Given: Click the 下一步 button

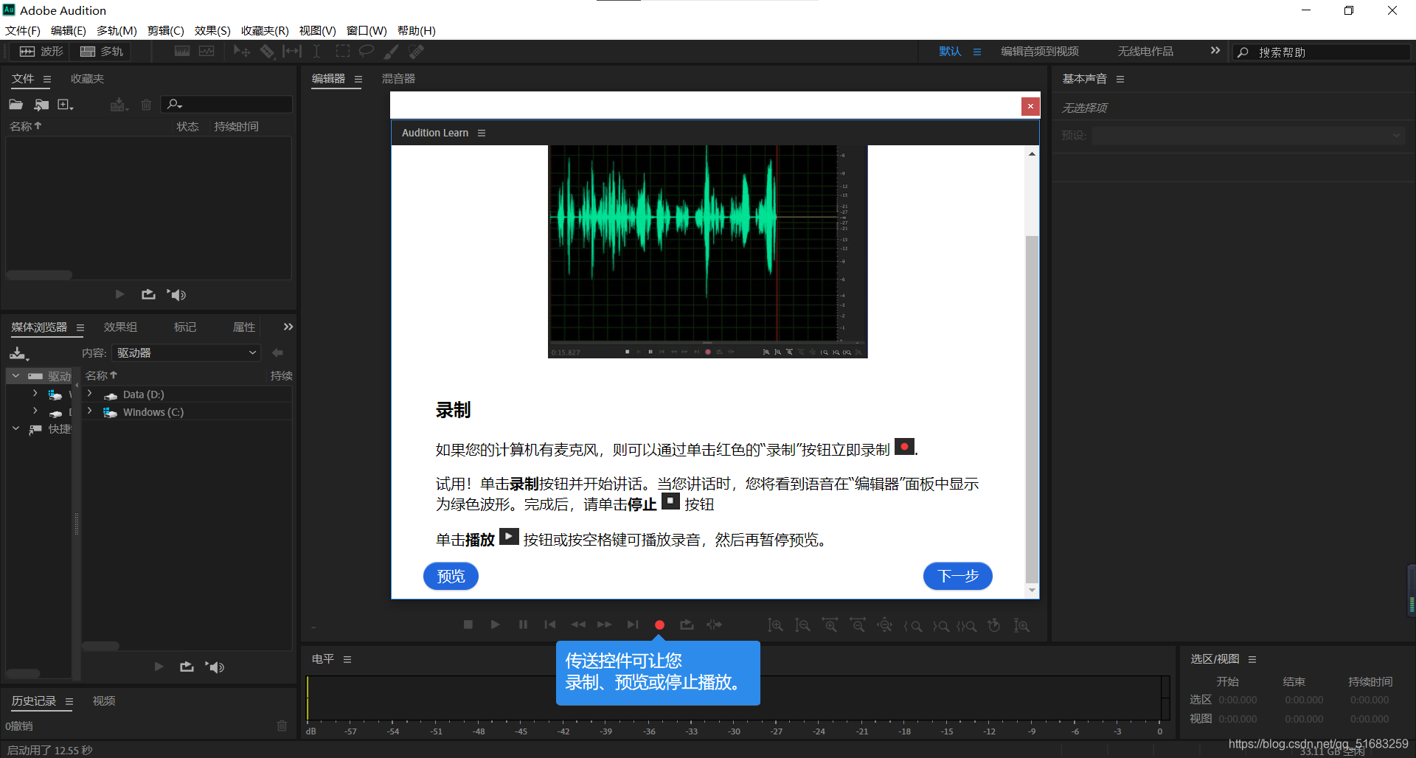Looking at the screenshot, I should [x=957, y=576].
